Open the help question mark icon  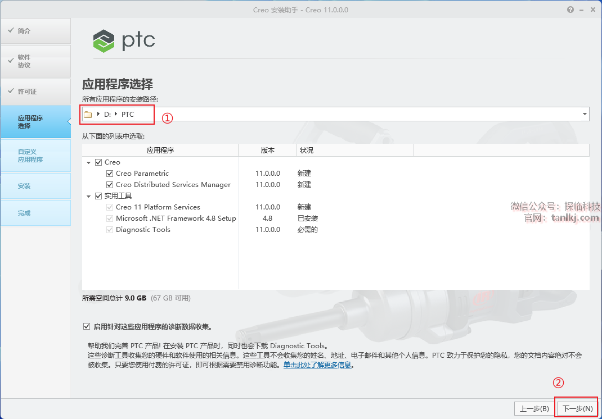tap(570, 10)
